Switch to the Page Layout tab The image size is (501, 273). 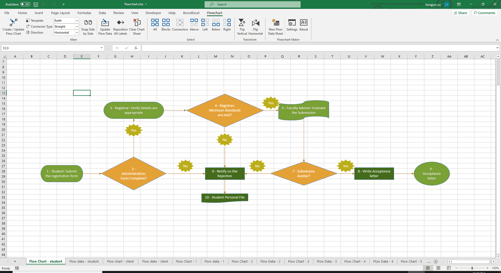(61, 13)
